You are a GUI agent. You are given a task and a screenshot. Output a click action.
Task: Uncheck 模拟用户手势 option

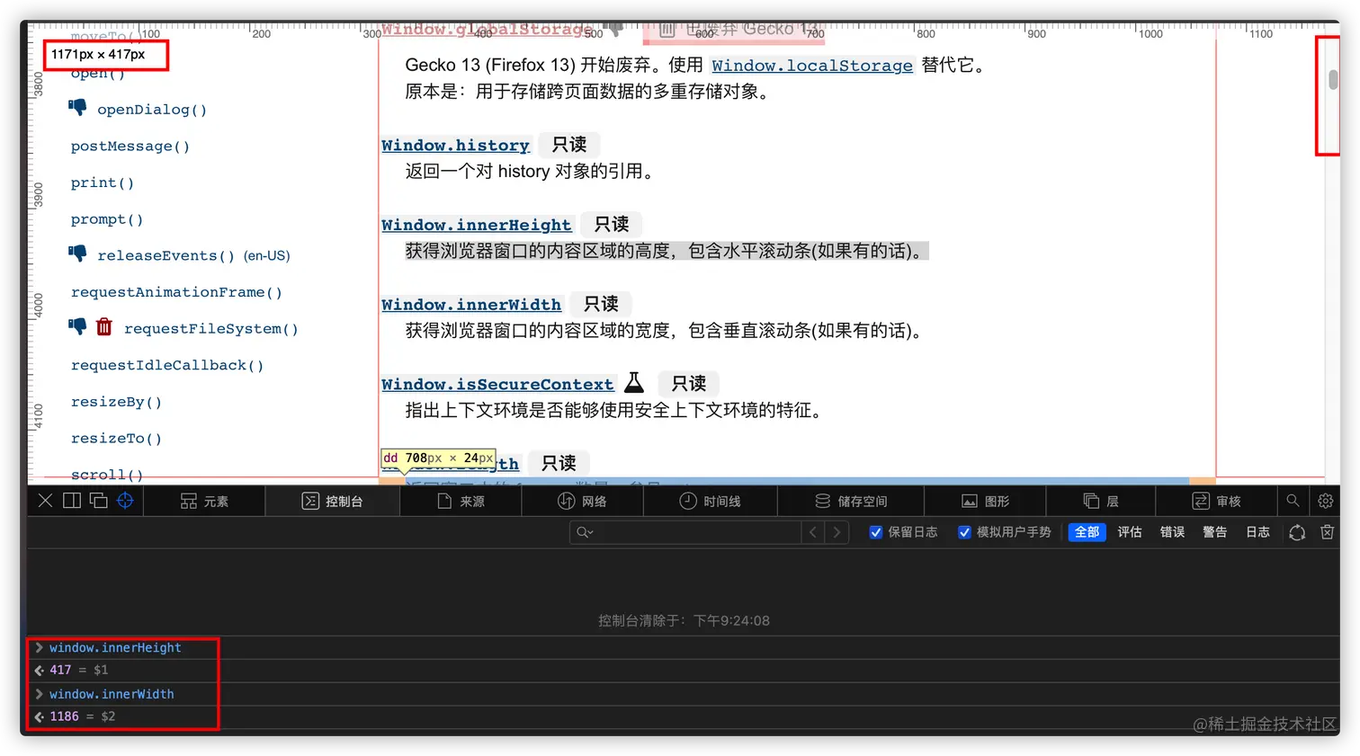[x=962, y=531]
